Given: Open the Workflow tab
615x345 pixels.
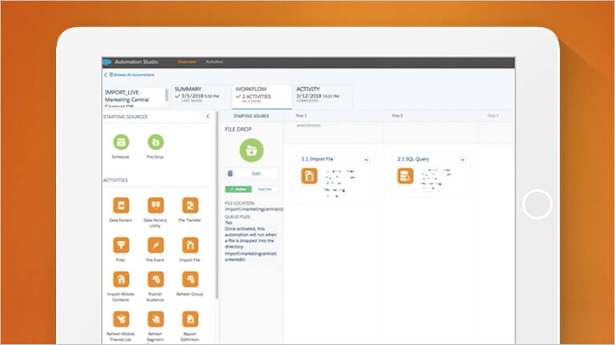Looking at the screenshot, I should coord(262,96).
